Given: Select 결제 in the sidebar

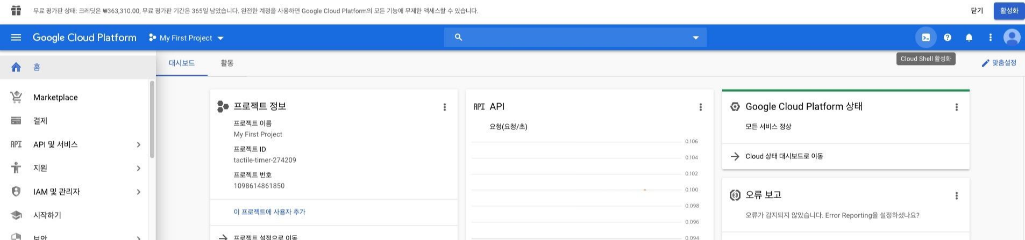Looking at the screenshot, I should tap(74, 121).
